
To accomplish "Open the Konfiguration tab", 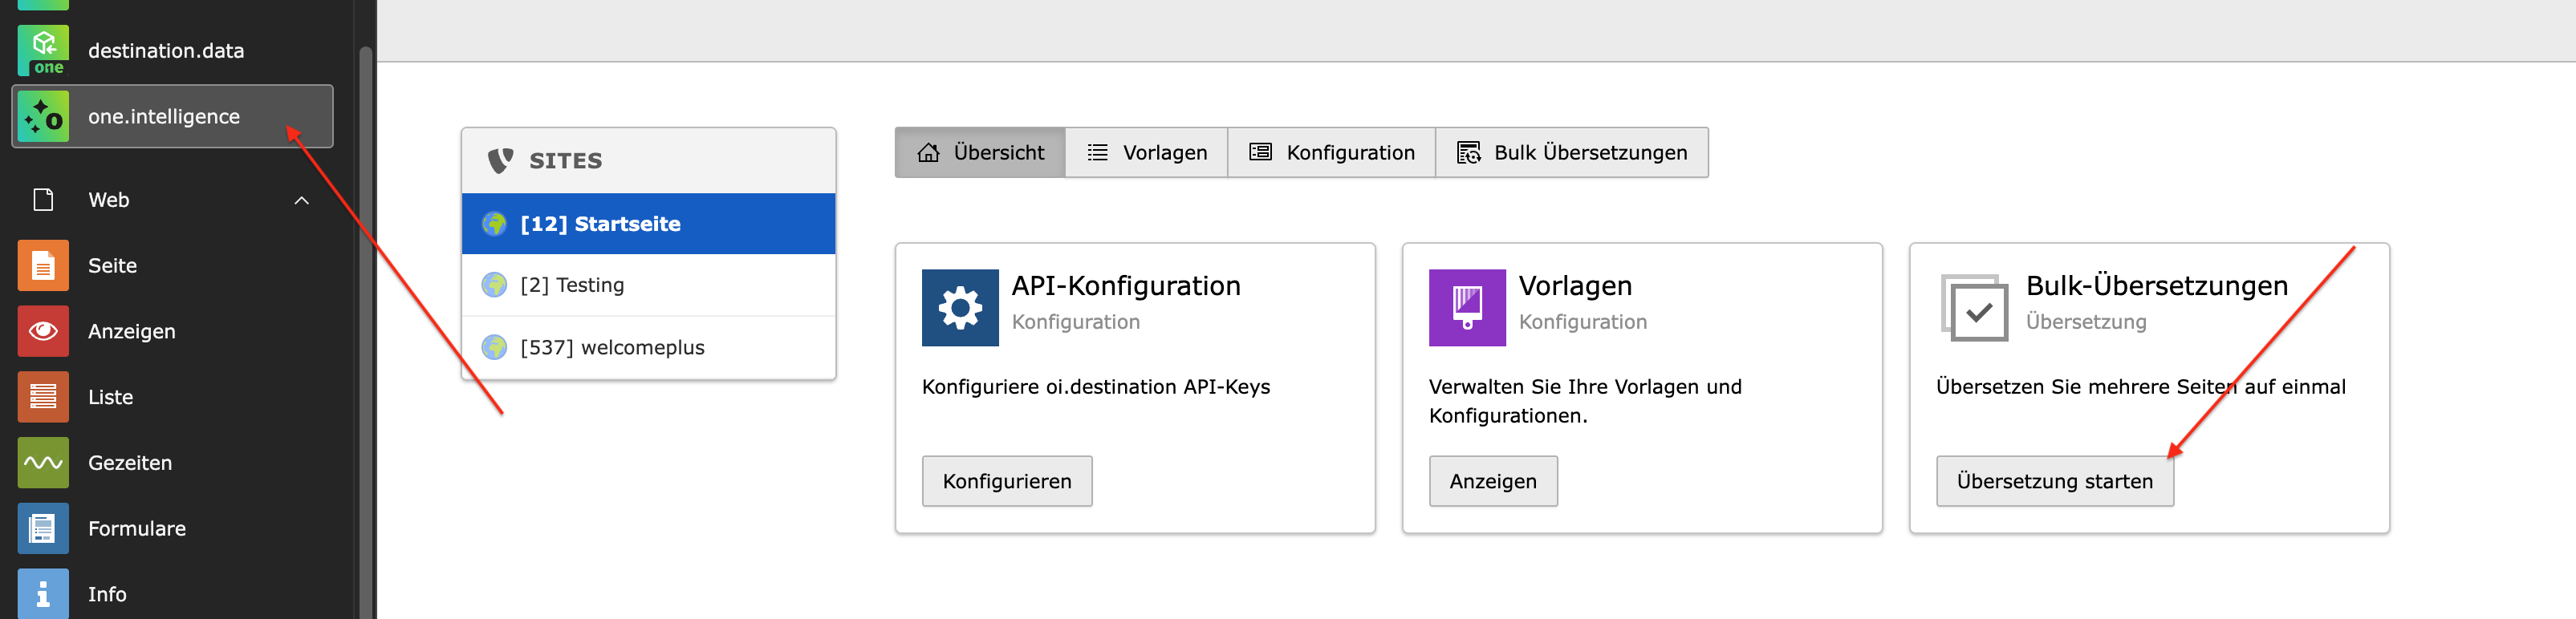I will click(x=1331, y=153).
